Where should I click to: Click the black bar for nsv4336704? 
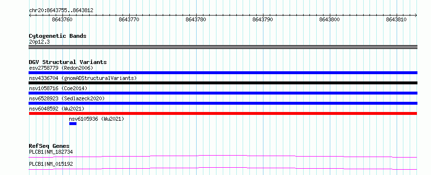(223, 83)
